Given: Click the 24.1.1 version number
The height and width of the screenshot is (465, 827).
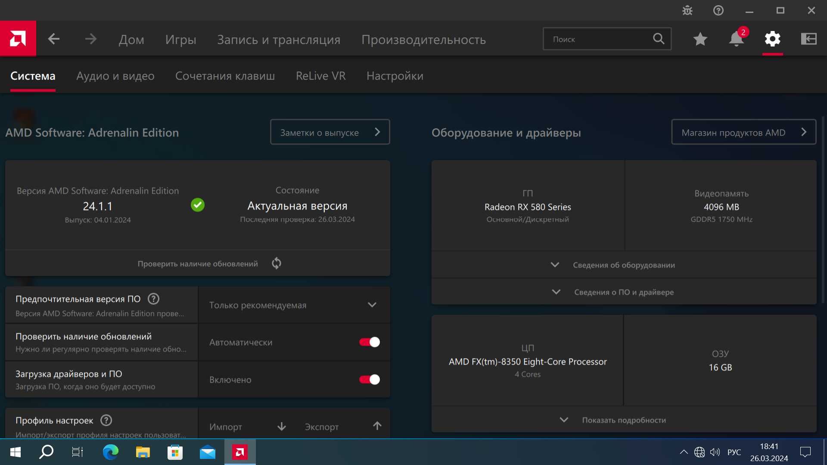Looking at the screenshot, I should (x=98, y=206).
